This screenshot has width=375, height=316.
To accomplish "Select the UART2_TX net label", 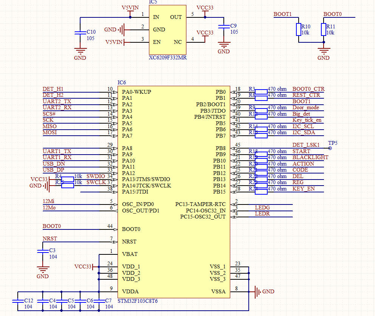I will click(x=57, y=101).
